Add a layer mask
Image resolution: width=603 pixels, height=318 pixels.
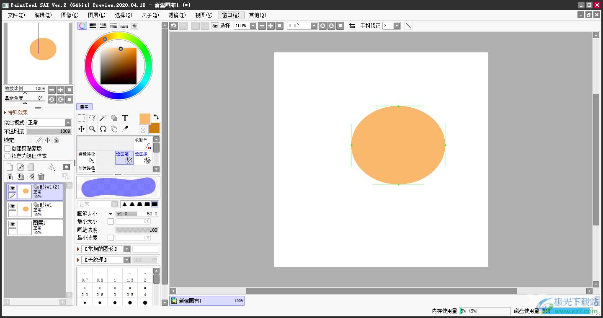[x=66, y=167]
